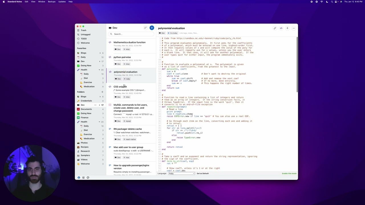Viewport: 365px width, 205px height.
Task: Open the Backups menu
Action: 52,2
